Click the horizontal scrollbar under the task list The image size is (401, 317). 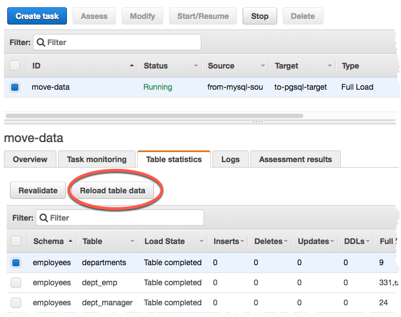coord(154,116)
